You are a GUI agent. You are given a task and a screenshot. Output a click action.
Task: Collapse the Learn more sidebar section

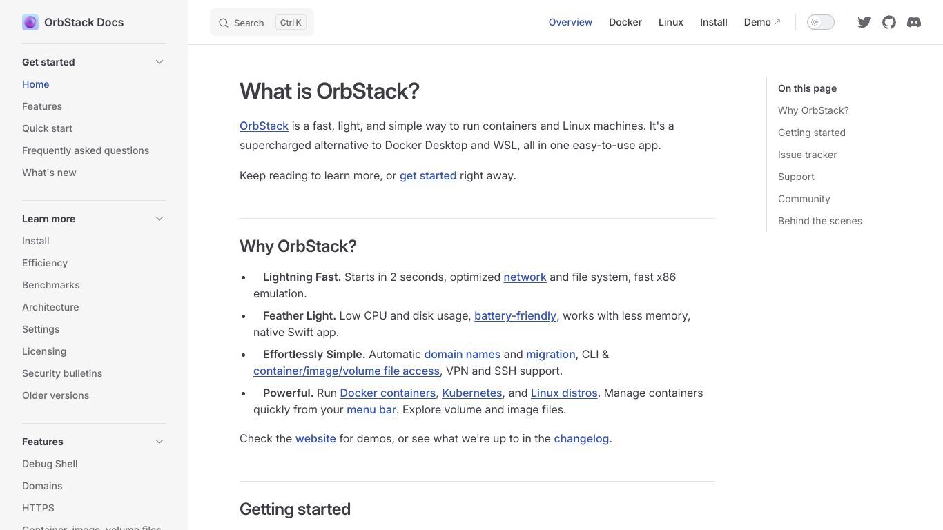pos(159,219)
